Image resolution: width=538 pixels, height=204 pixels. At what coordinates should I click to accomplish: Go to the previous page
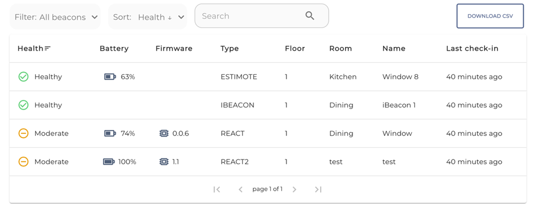click(x=241, y=189)
